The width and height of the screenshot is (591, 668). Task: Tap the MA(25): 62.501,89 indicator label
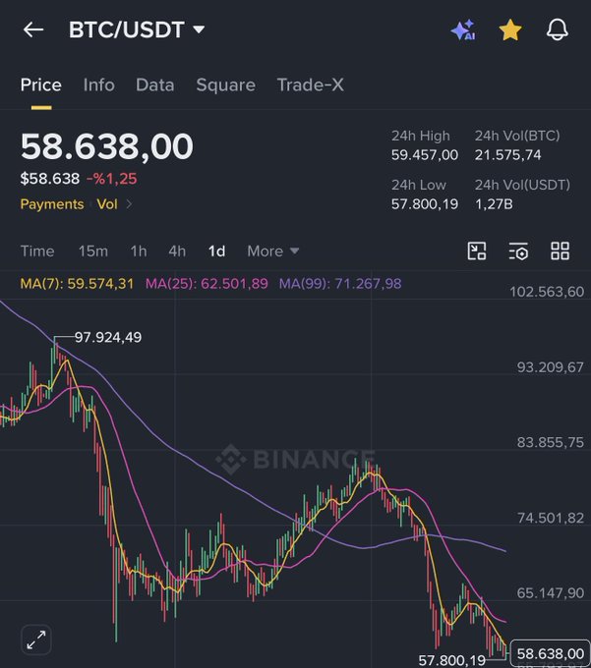point(207,284)
